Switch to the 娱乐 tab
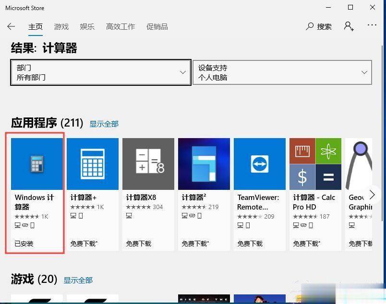 click(x=87, y=26)
